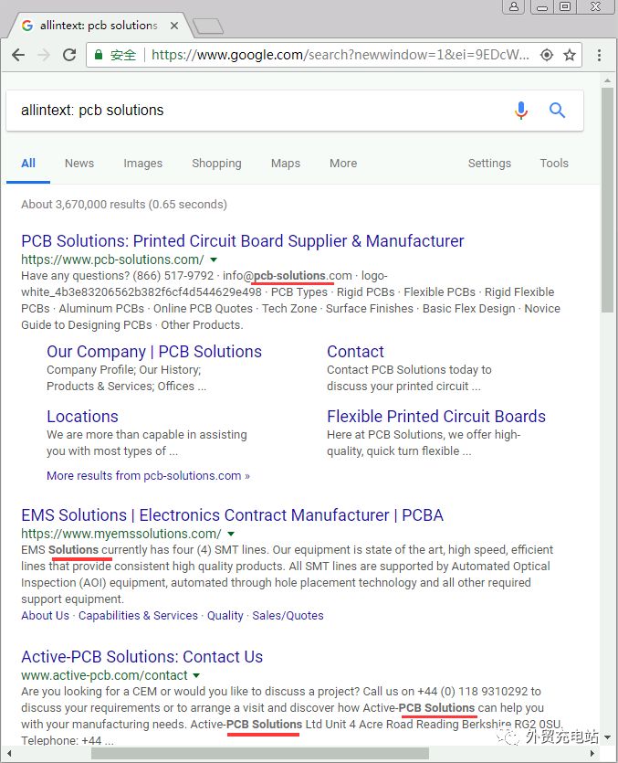Bookmark this page with the star icon

click(x=570, y=55)
